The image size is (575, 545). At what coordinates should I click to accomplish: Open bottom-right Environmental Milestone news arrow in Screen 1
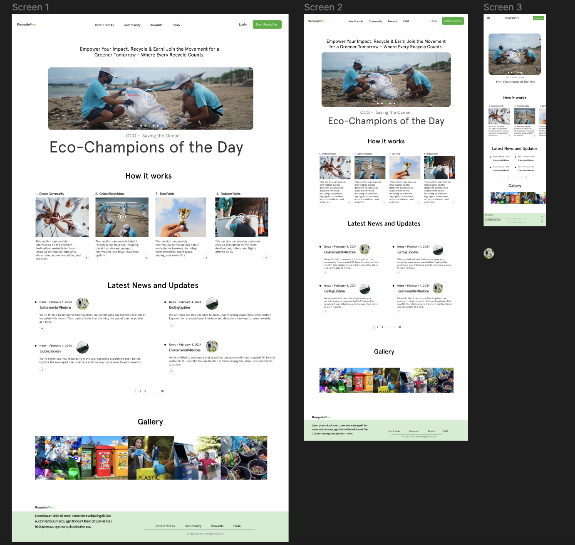pyautogui.click(x=171, y=371)
